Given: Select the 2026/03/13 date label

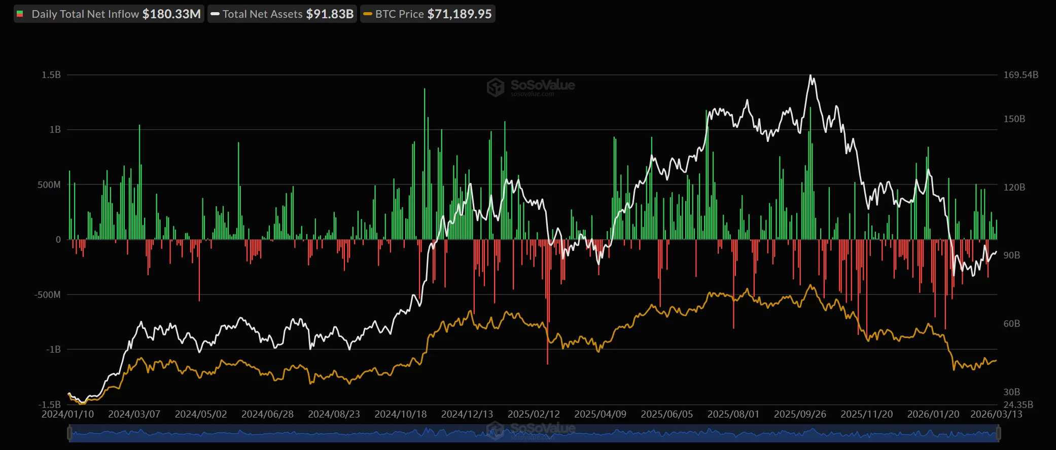Looking at the screenshot, I should tap(996, 414).
